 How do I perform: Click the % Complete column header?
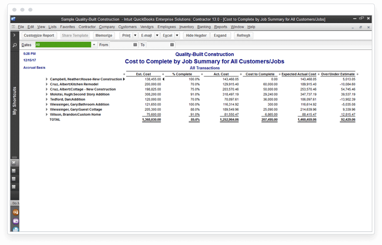tap(182, 74)
